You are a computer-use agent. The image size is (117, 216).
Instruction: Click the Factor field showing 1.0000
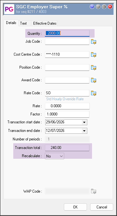point(67,114)
